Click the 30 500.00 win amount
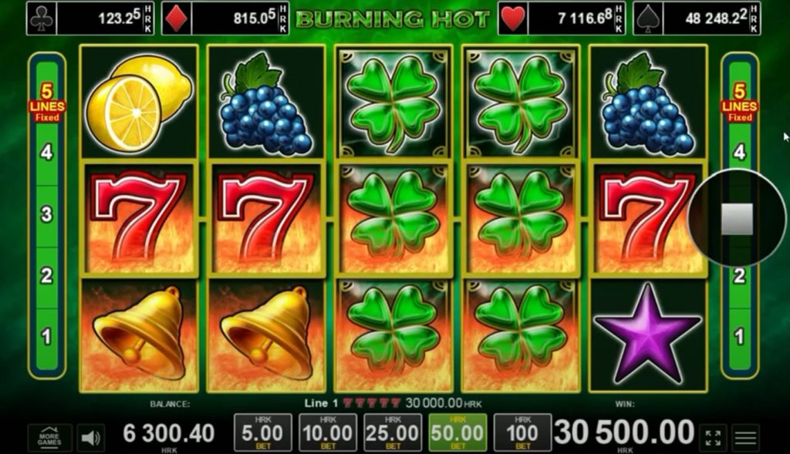 (x=624, y=432)
